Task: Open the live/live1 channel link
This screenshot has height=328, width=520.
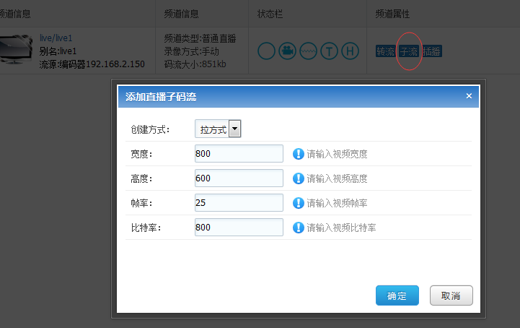Action: [56, 38]
